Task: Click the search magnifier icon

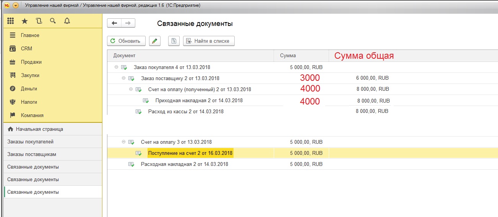Action: pyautogui.click(x=53, y=21)
